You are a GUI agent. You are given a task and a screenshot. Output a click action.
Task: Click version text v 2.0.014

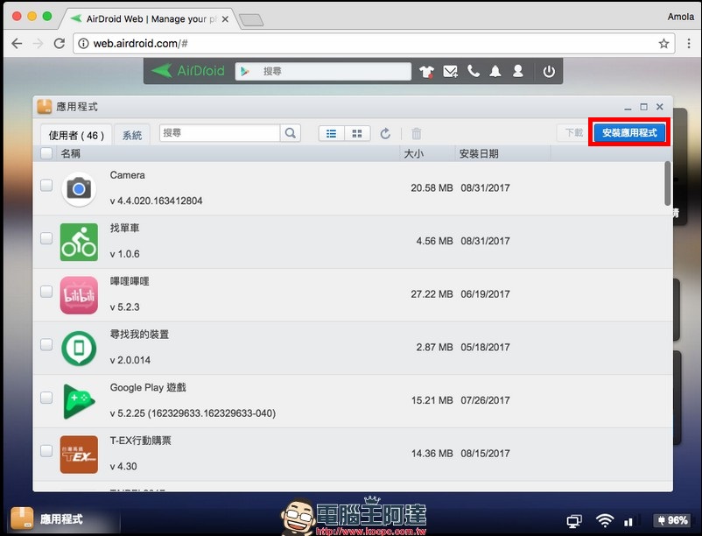130,360
